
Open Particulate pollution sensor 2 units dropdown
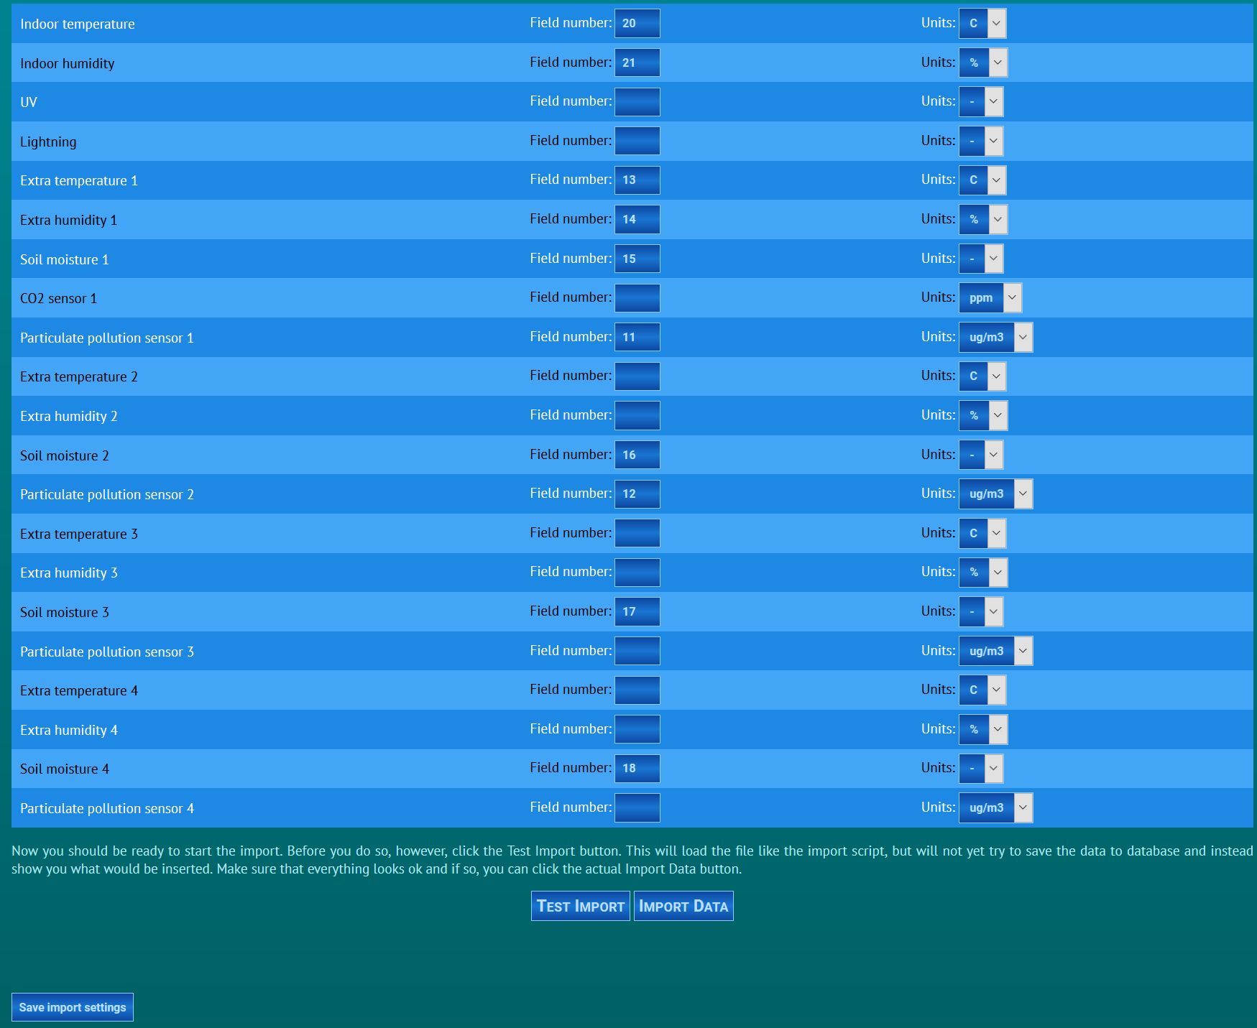996,494
